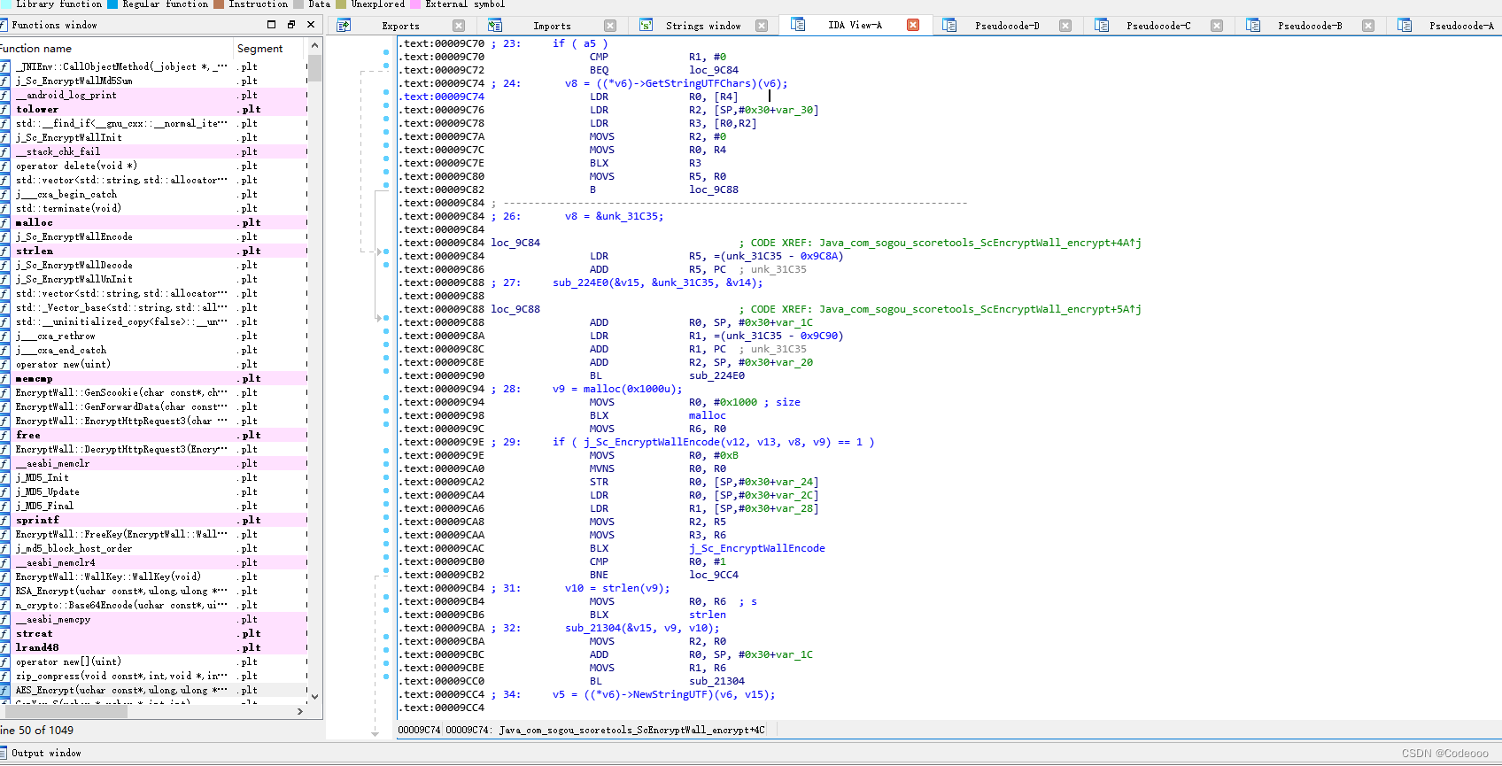Click the Pseudocode-A tab icon
Screen dimensions: 1502x766
pos(1405,25)
